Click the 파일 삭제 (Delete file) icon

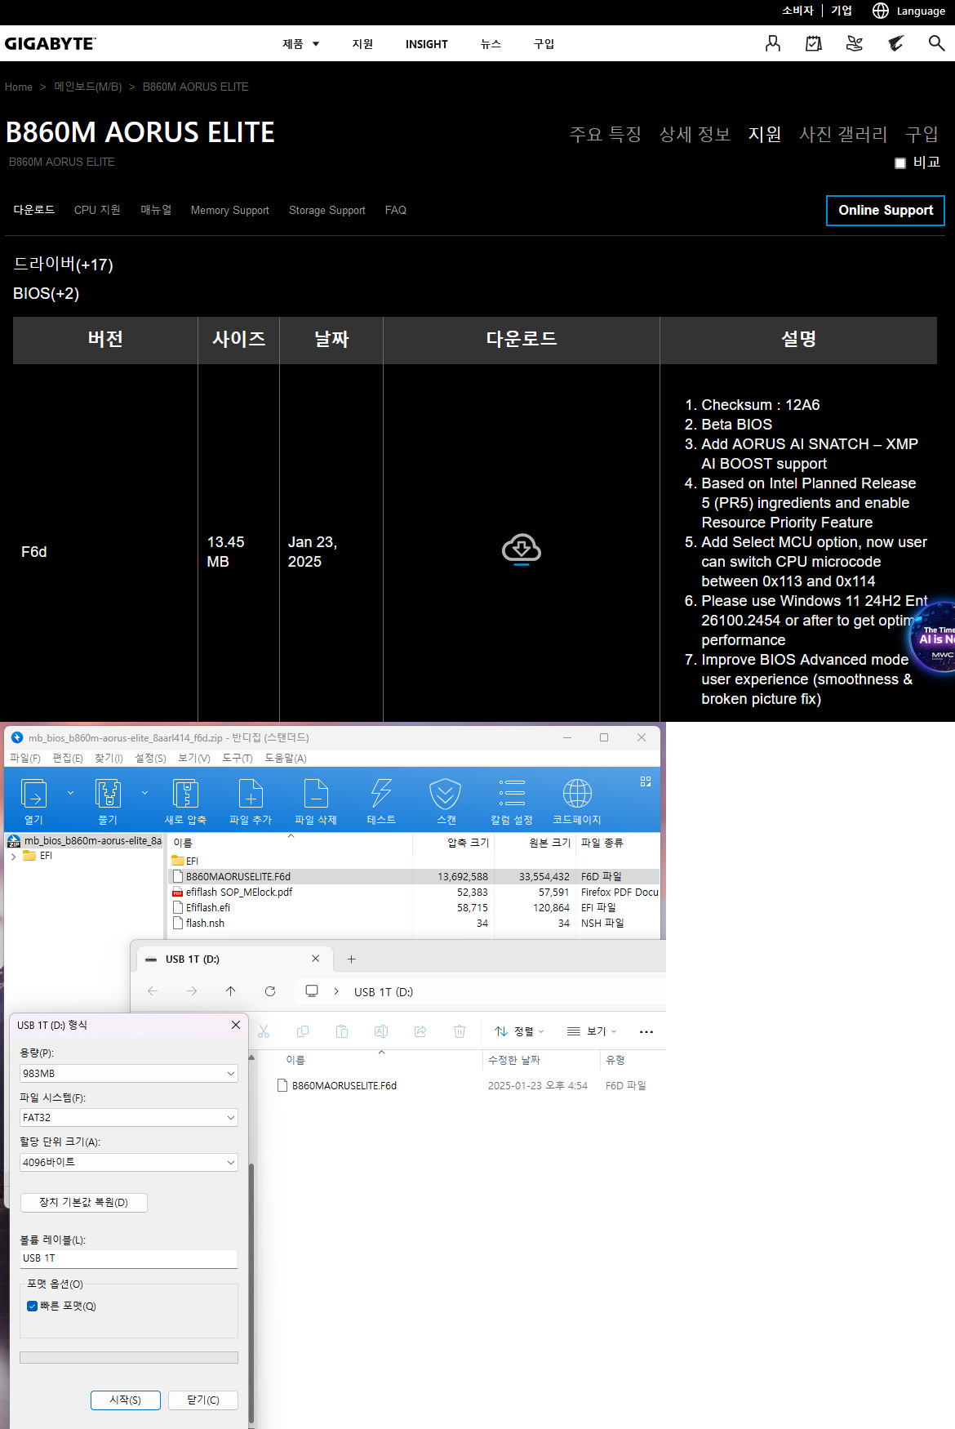pos(316,794)
